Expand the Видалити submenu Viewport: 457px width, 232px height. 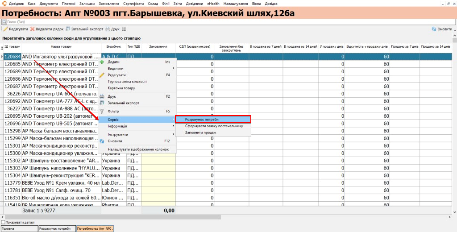(137, 68)
